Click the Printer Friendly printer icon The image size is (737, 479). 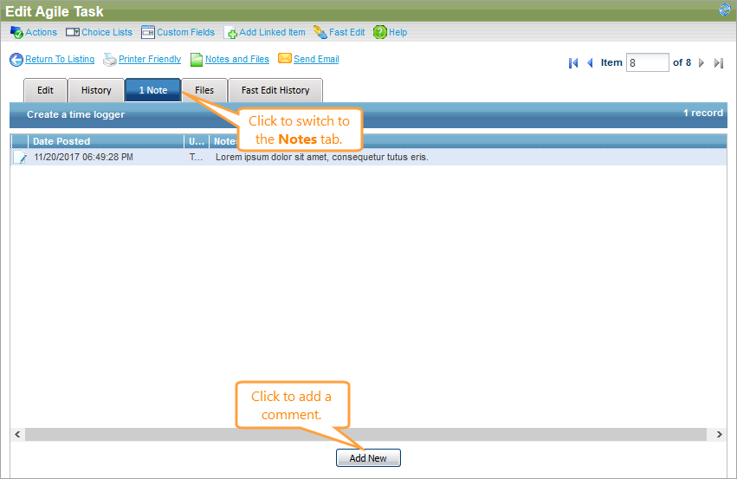(x=109, y=60)
